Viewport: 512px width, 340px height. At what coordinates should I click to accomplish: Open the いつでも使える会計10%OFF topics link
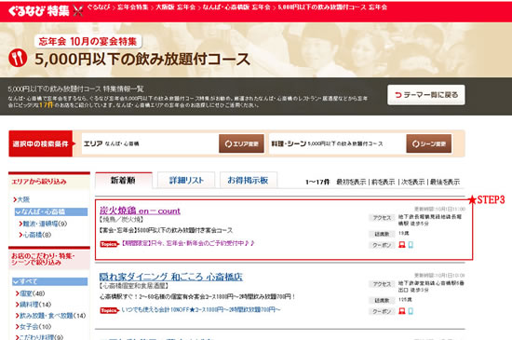coord(201,309)
